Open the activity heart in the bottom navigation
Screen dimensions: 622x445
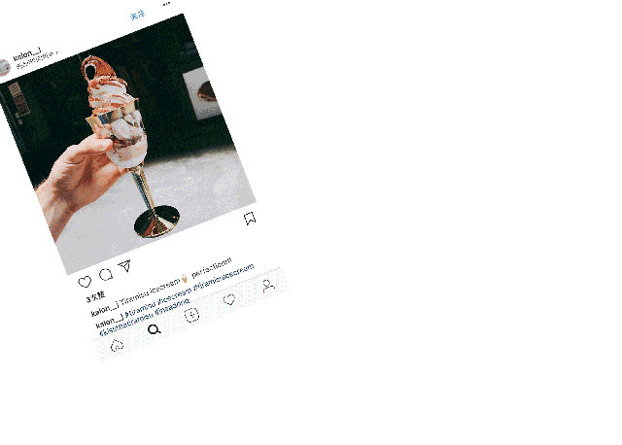pyautogui.click(x=229, y=300)
